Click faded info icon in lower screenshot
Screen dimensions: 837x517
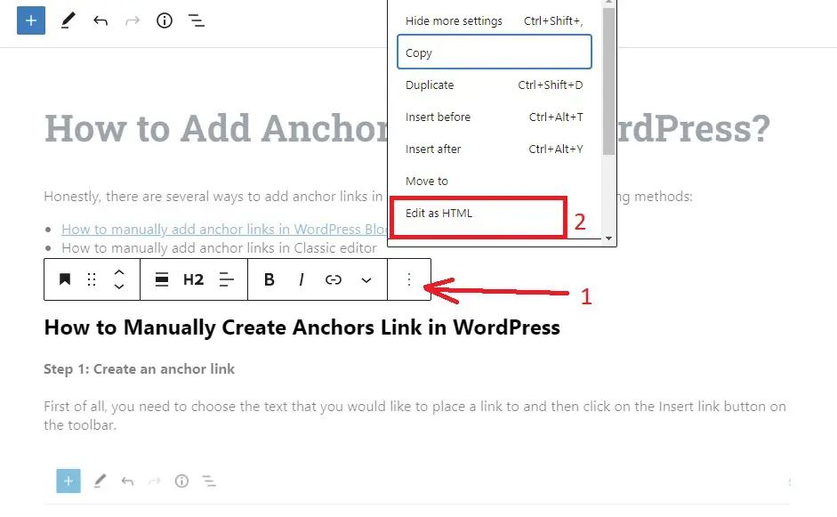[x=181, y=481]
